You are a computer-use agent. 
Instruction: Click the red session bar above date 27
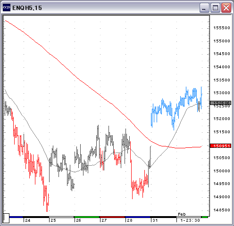112,217
